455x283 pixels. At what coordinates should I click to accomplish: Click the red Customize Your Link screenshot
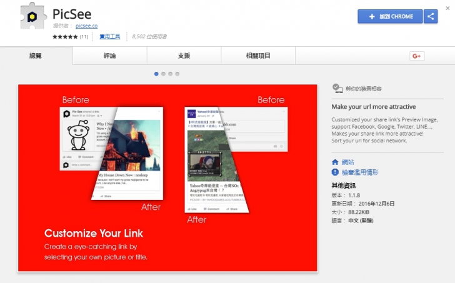coord(167,178)
